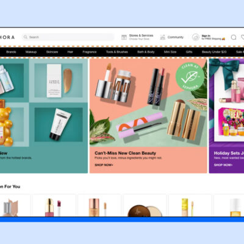Open the Bath & Body menu

146,52
